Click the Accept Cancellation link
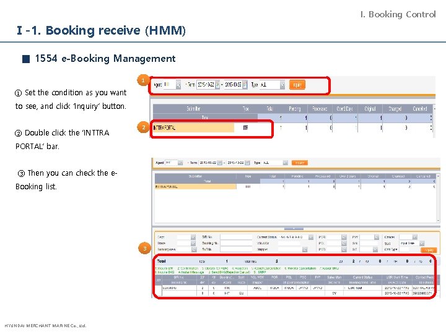 (266, 268)
